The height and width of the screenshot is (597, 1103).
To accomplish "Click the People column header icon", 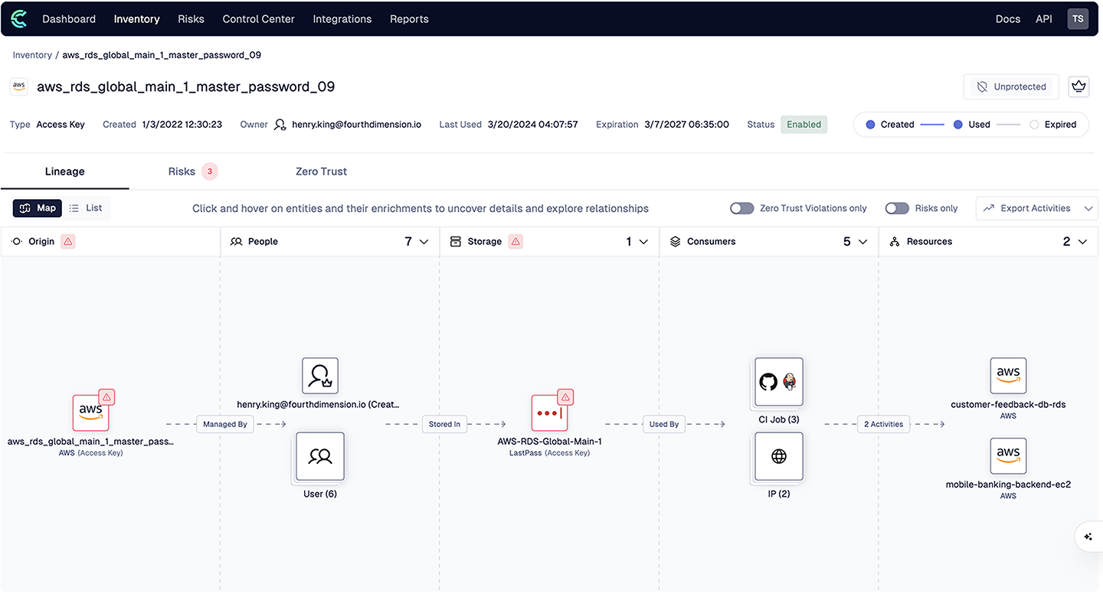I will pyautogui.click(x=237, y=242).
